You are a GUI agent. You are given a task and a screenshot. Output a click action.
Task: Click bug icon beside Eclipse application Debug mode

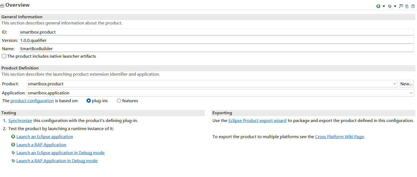coord(13,153)
